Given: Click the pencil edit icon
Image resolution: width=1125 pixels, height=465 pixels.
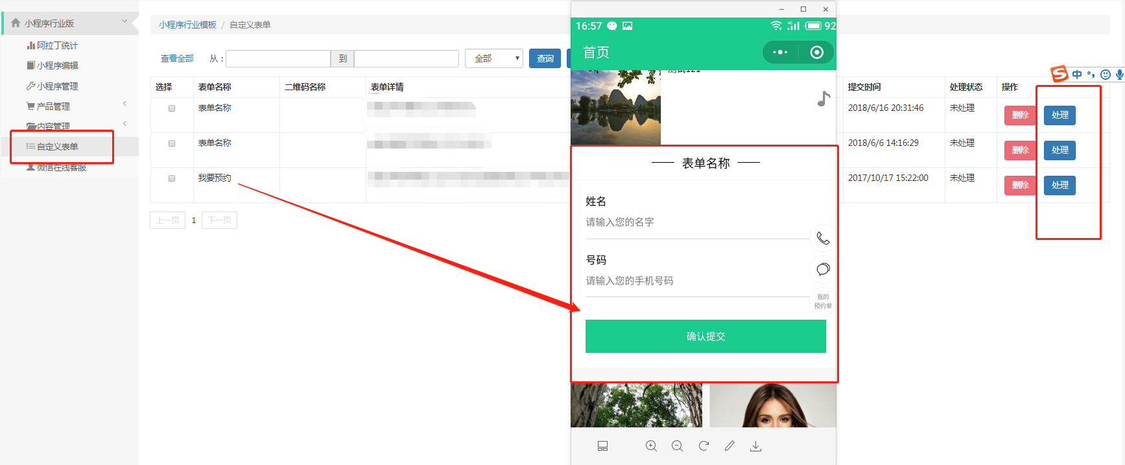Looking at the screenshot, I should pyautogui.click(x=729, y=446).
